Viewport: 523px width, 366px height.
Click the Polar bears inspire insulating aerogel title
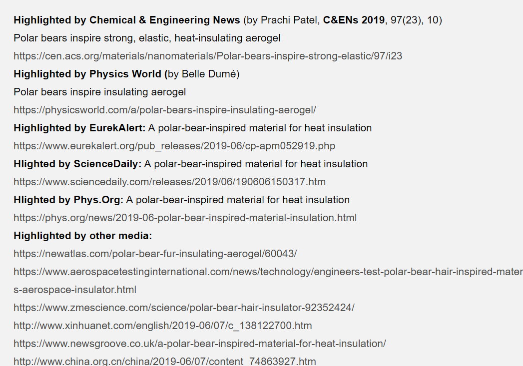point(100,92)
